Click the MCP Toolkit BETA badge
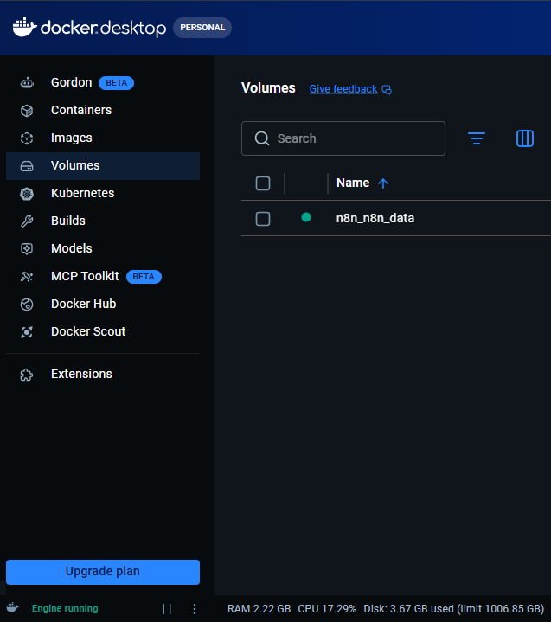Image resolution: width=551 pixels, height=622 pixels. [144, 277]
